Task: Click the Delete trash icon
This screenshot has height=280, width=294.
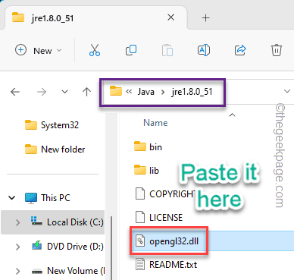Action: 277,50
